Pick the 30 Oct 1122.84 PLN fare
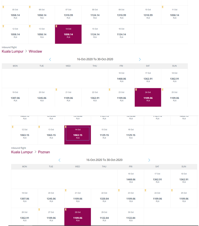 [x=131, y=217]
